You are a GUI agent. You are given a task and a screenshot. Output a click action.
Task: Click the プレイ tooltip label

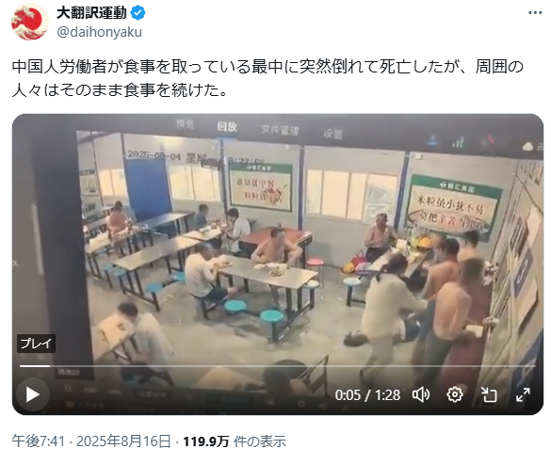point(36,344)
